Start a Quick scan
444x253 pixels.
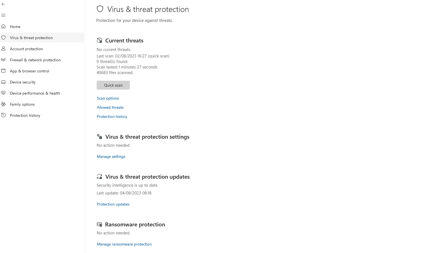click(x=113, y=85)
